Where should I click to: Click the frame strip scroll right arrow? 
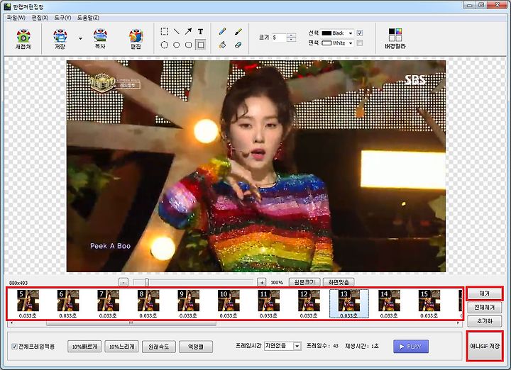tap(458, 323)
